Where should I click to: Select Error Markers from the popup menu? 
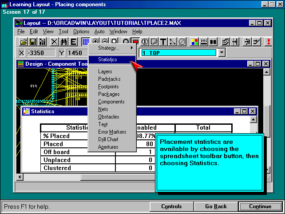(x=112, y=132)
